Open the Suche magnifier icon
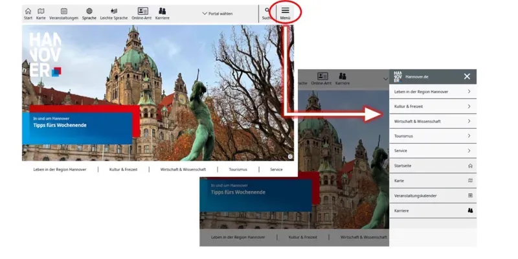This screenshot has width=518, height=259. [x=267, y=10]
